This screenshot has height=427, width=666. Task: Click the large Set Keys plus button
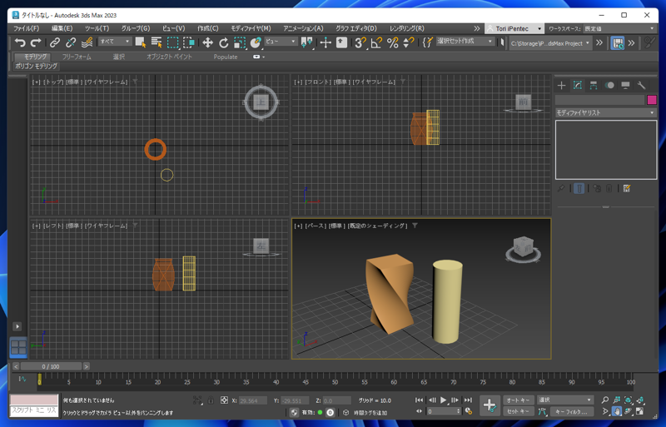[x=490, y=405]
